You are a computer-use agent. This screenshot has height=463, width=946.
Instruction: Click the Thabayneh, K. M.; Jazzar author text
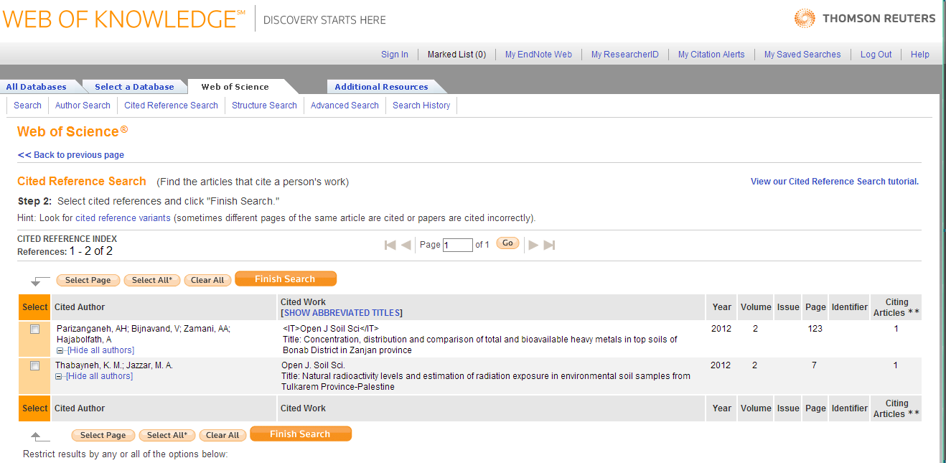(x=114, y=365)
